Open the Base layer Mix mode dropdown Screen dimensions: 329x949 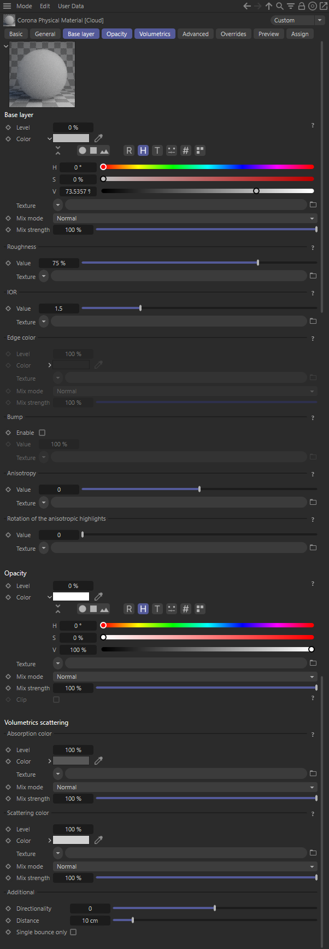[x=185, y=218]
